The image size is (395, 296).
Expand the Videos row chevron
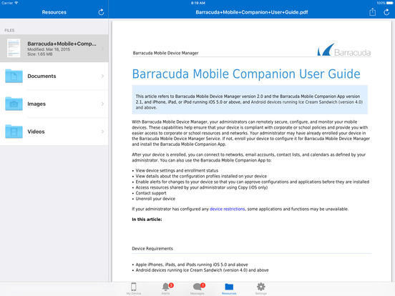click(x=102, y=132)
